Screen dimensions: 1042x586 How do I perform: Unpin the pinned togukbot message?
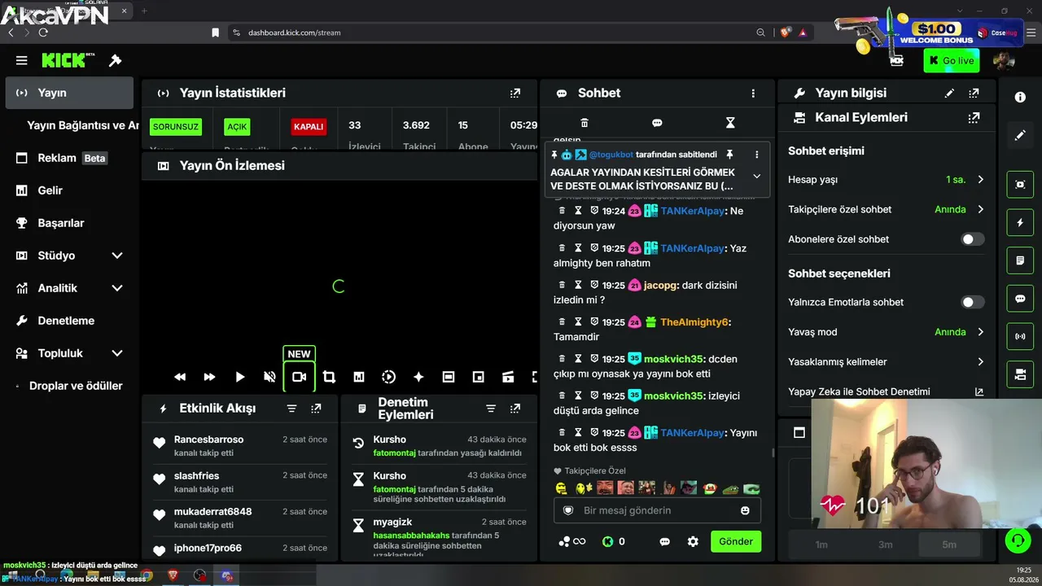pos(729,155)
